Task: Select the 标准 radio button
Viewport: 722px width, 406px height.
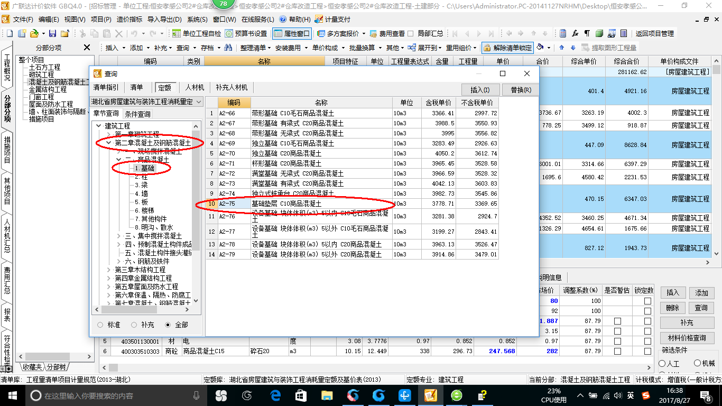Action: pyautogui.click(x=100, y=325)
